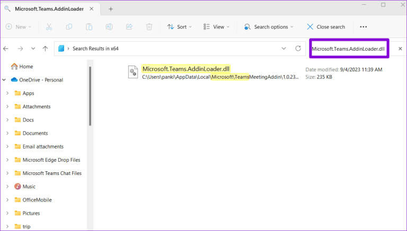Add a new tab with plus
The width and height of the screenshot is (407, 231).
(x=111, y=9)
